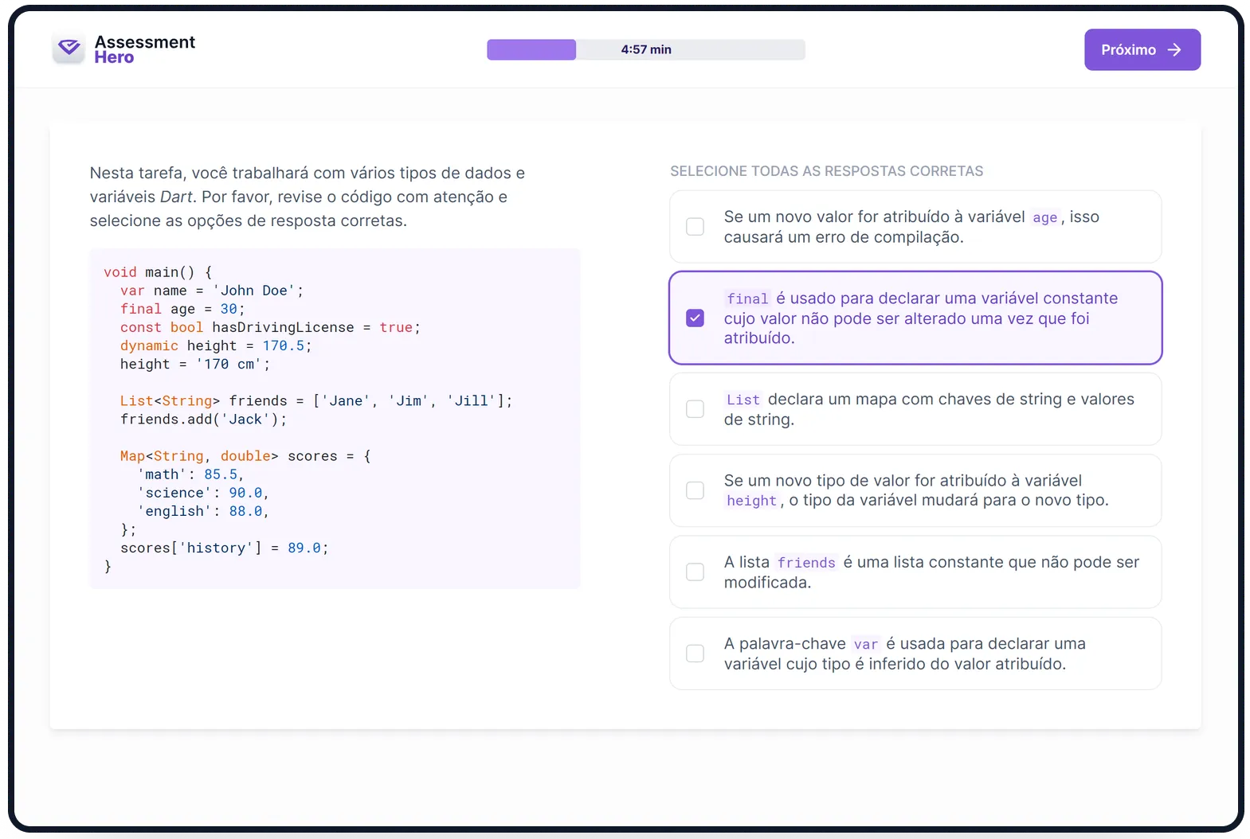Click the "scores['history'] = 89.0;" code line
The width and height of the screenshot is (1250, 839).
(x=224, y=548)
